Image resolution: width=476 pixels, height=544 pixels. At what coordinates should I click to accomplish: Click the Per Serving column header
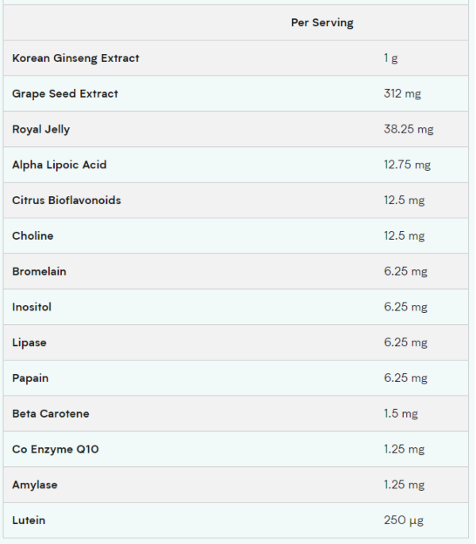pos(322,23)
